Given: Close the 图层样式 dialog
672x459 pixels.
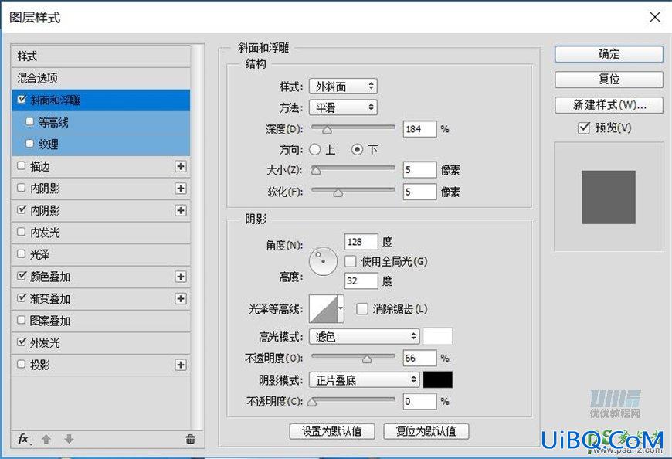Looking at the screenshot, I should point(655,17).
